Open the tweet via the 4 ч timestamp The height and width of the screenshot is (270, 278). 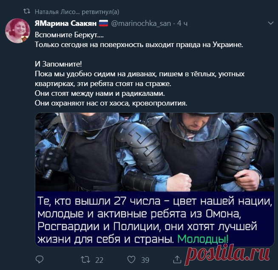coord(182,23)
